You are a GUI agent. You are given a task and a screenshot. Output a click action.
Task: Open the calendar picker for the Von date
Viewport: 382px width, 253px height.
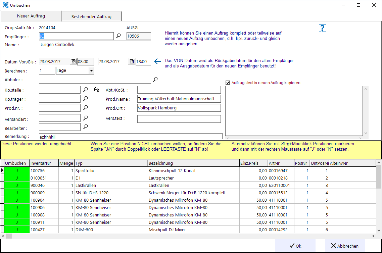tap(73, 61)
